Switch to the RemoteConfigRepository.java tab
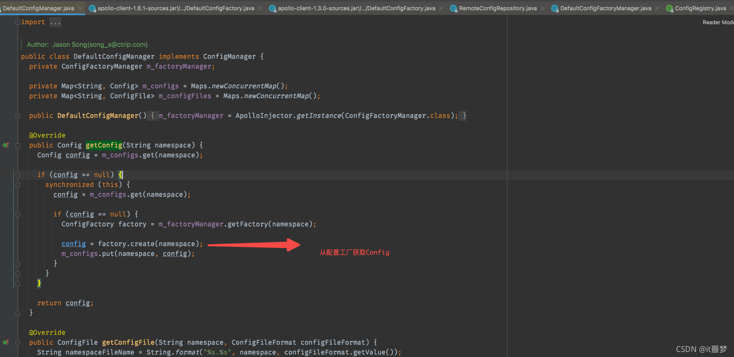The image size is (734, 357). [x=498, y=8]
